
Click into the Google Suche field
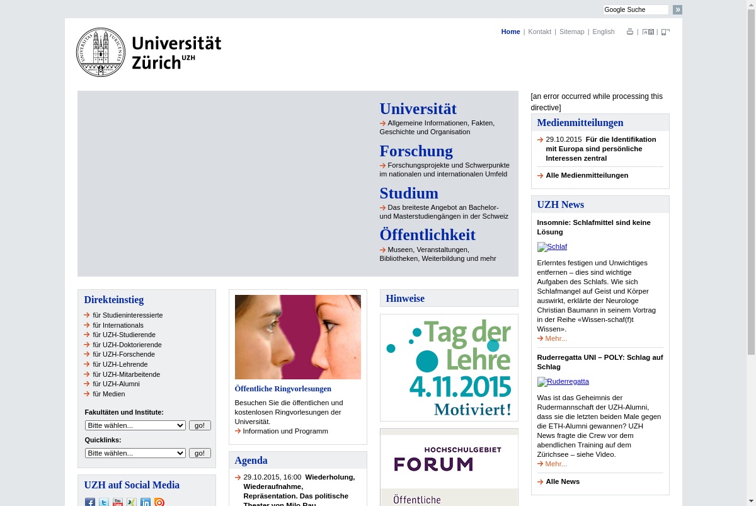(636, 9)
